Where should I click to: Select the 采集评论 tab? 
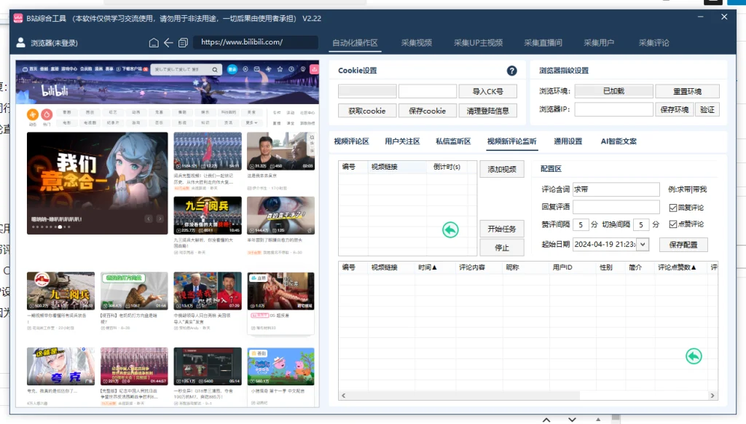point(653,43)
